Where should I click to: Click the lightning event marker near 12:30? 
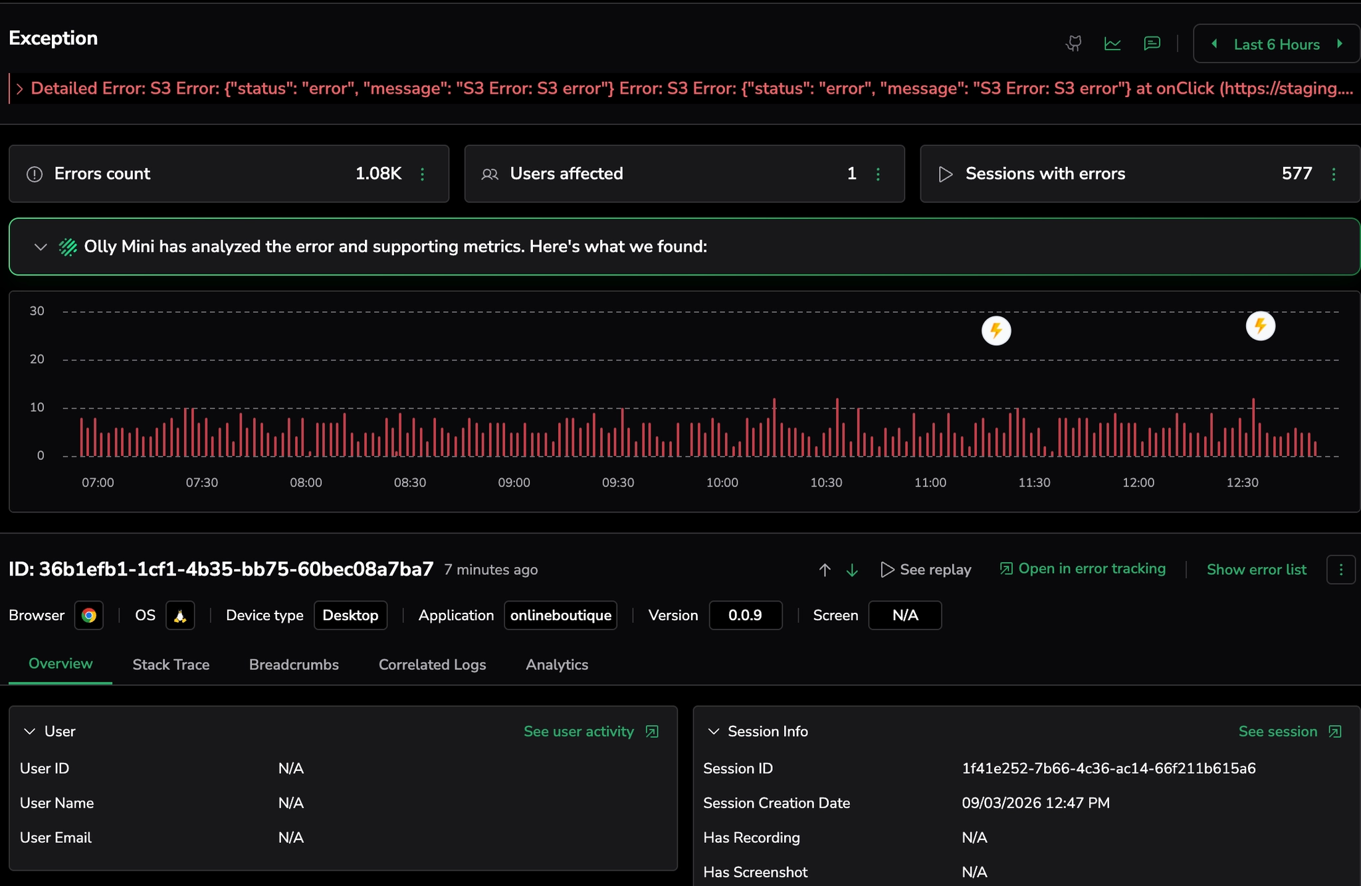[1260, 326]
